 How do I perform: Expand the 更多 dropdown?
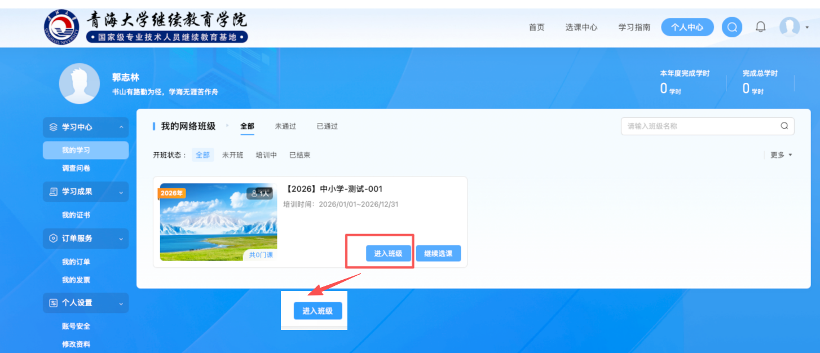[x=781, y=155]
